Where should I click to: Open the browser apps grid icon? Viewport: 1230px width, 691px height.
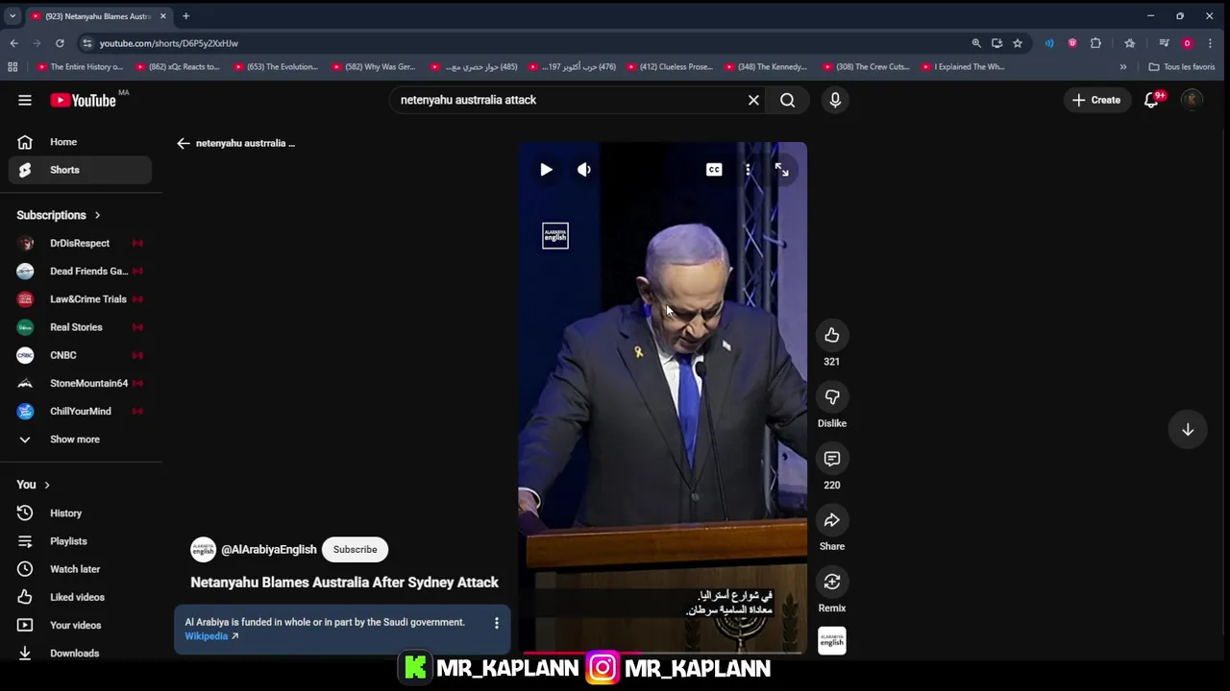12,67
